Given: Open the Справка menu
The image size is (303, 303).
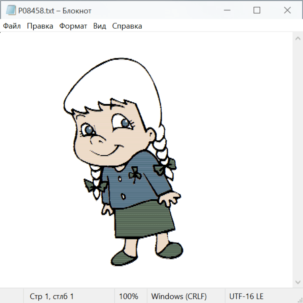Looking at the screenshot, I should click(127, 26).
